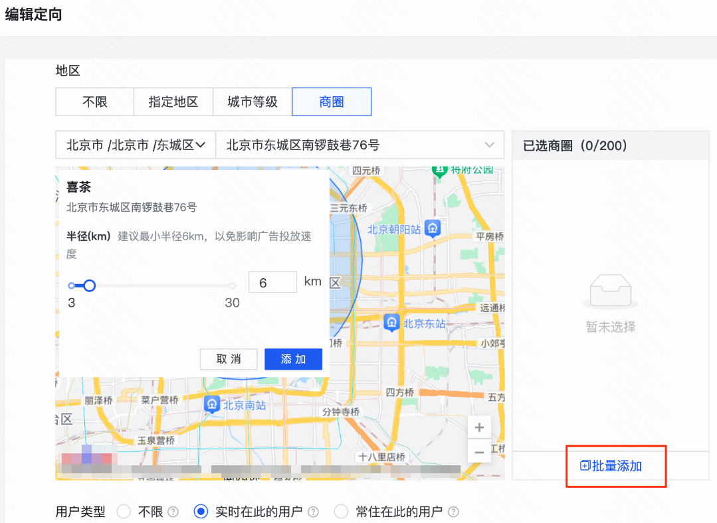Viewport: 717px width, 523px height.
Task: Click the empty-state inbox icon under 已选商圈
Action: [x=610, y=291]
